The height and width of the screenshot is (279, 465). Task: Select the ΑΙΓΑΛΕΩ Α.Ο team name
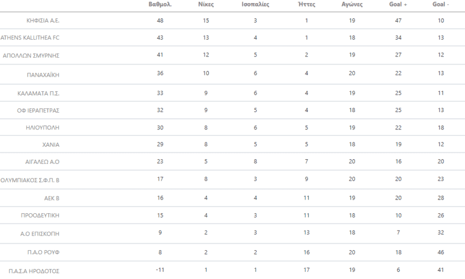pos(41,163)
